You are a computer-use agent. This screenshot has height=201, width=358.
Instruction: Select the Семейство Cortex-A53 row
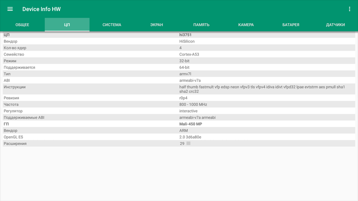[x=179, y=54]
